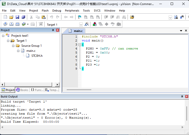
Task: Click Batch Build icon
Action: coord(24,24)
